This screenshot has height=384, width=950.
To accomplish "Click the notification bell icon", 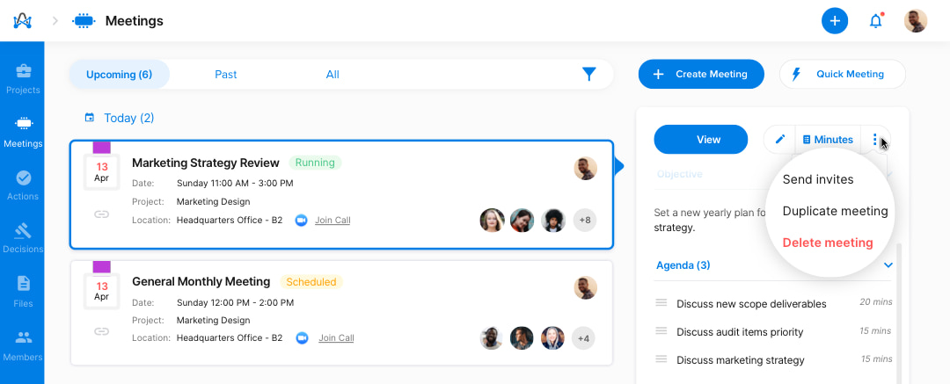I will point(875,21).
